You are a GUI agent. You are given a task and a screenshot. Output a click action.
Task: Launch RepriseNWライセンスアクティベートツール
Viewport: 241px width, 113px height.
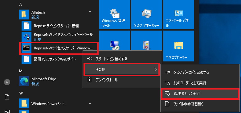tap(63, 35)
